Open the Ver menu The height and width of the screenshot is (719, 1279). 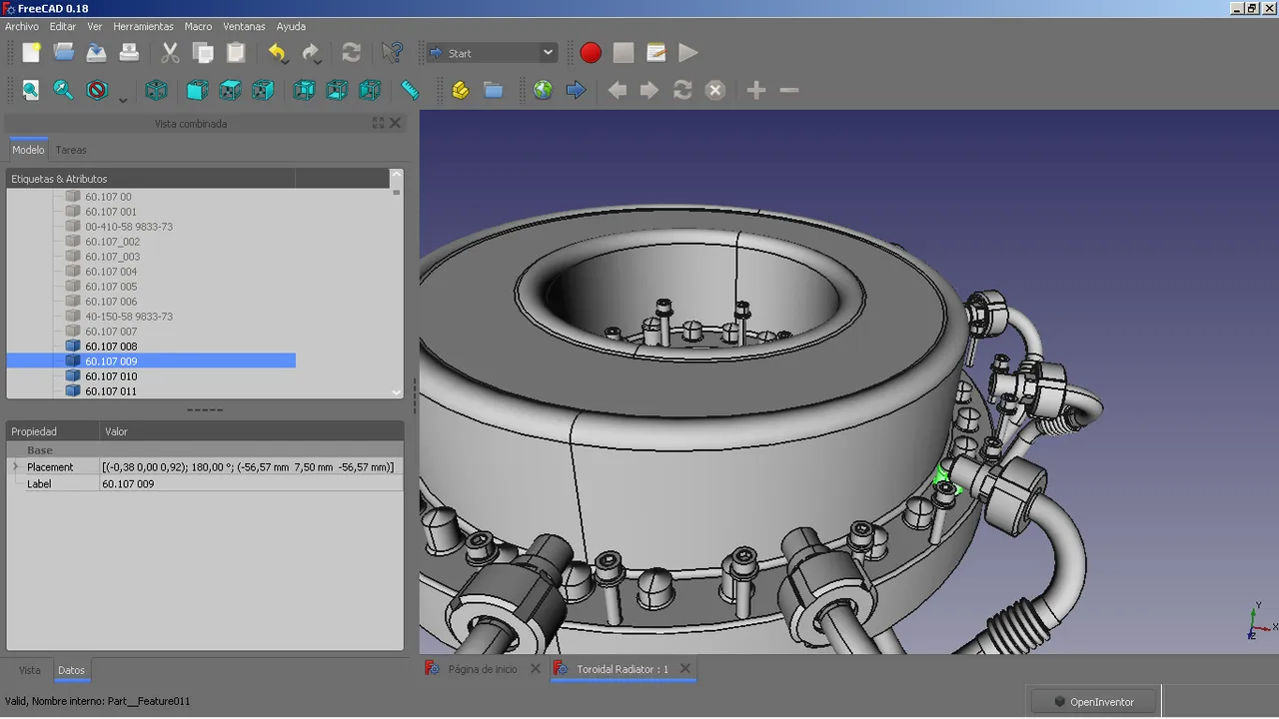pos(95,26)
